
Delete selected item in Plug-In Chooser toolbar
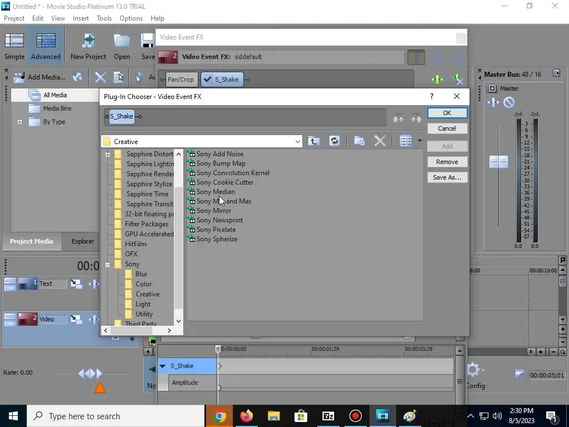[380, 141]
